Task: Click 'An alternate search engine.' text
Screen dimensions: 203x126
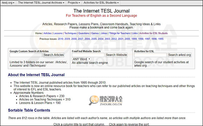Action: (90, 63)
